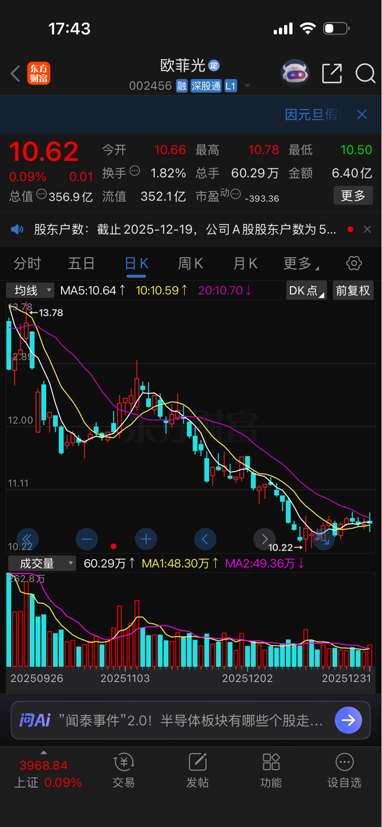Switch to the 周K tab

point(191,263)
